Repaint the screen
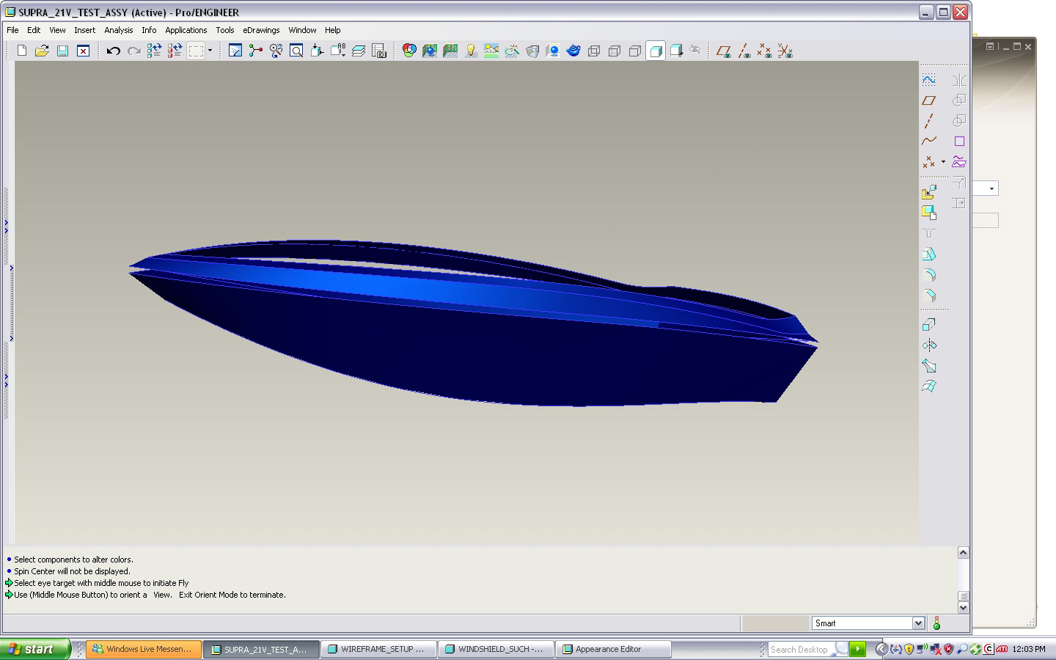The width and height of the screenshot is (1056, 660). (235, 51)
